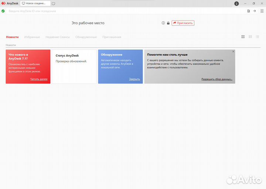Click 'Разрешить сбор данных...' link
266x189 pixels.
pyautogui.click(x=217, y=79)
